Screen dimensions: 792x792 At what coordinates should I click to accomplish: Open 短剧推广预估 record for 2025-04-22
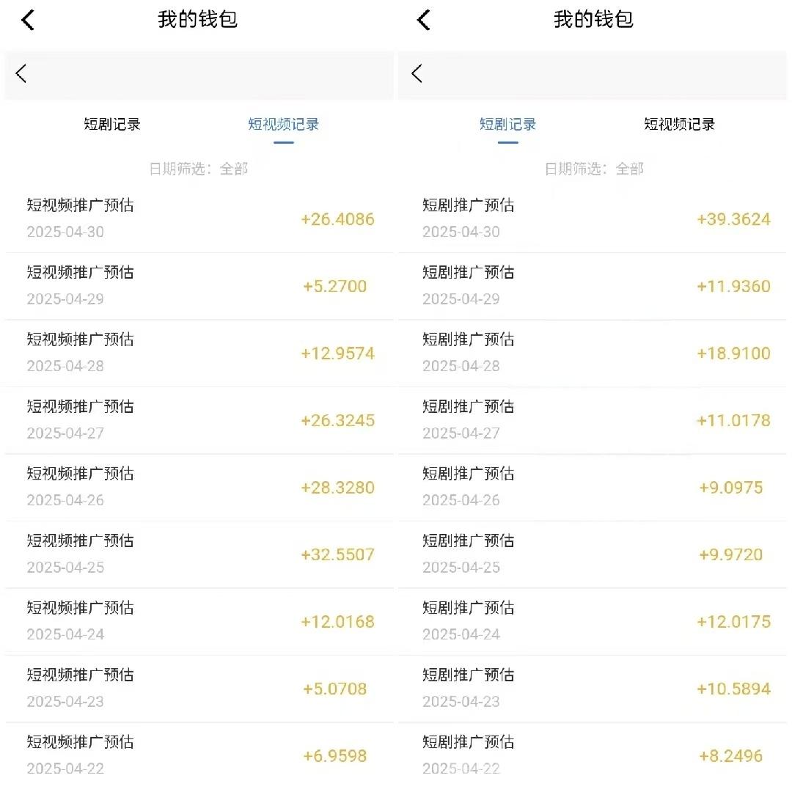click(x=593, y=755)
